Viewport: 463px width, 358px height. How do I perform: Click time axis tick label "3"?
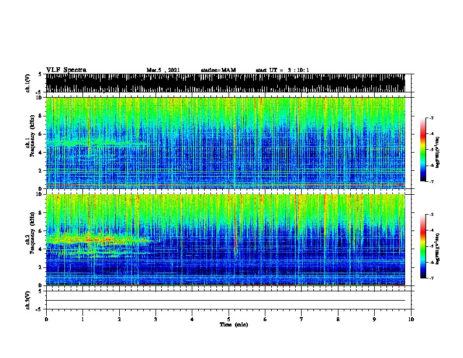(156, 319)
